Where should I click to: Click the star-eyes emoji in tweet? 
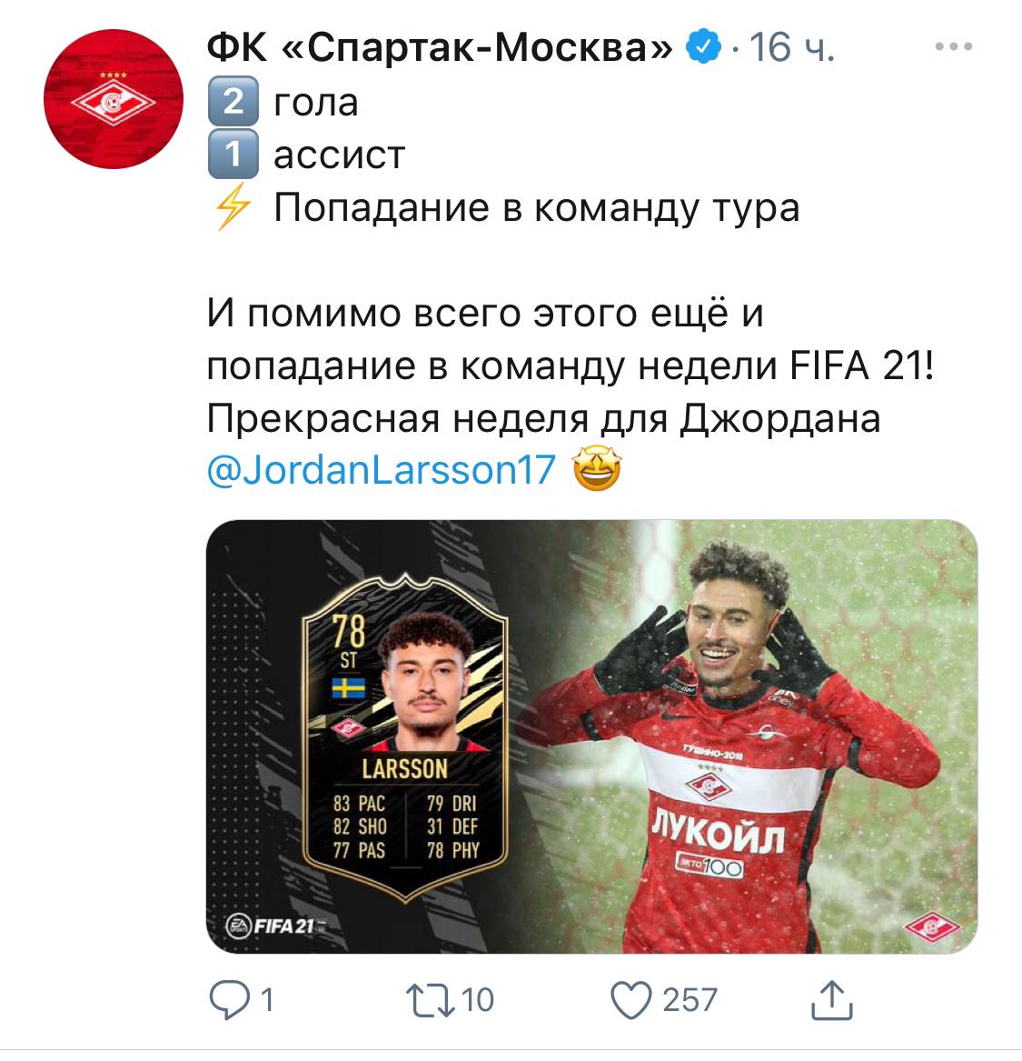click(x=596, y=469)
